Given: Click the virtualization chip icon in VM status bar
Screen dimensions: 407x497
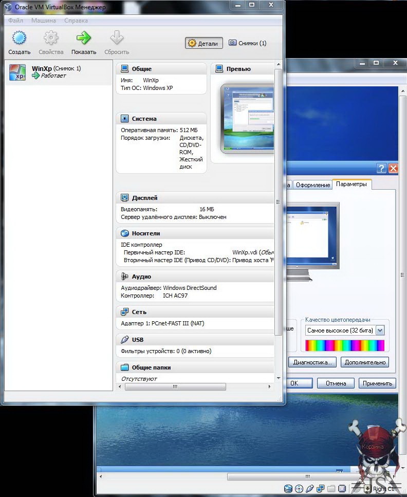Looking at the screenshot, I should point(342,489).
